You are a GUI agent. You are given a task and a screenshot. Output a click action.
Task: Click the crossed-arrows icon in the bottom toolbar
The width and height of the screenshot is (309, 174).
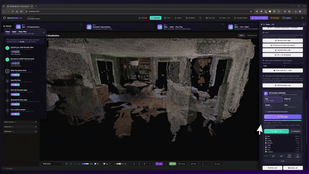tap(203, 164)
